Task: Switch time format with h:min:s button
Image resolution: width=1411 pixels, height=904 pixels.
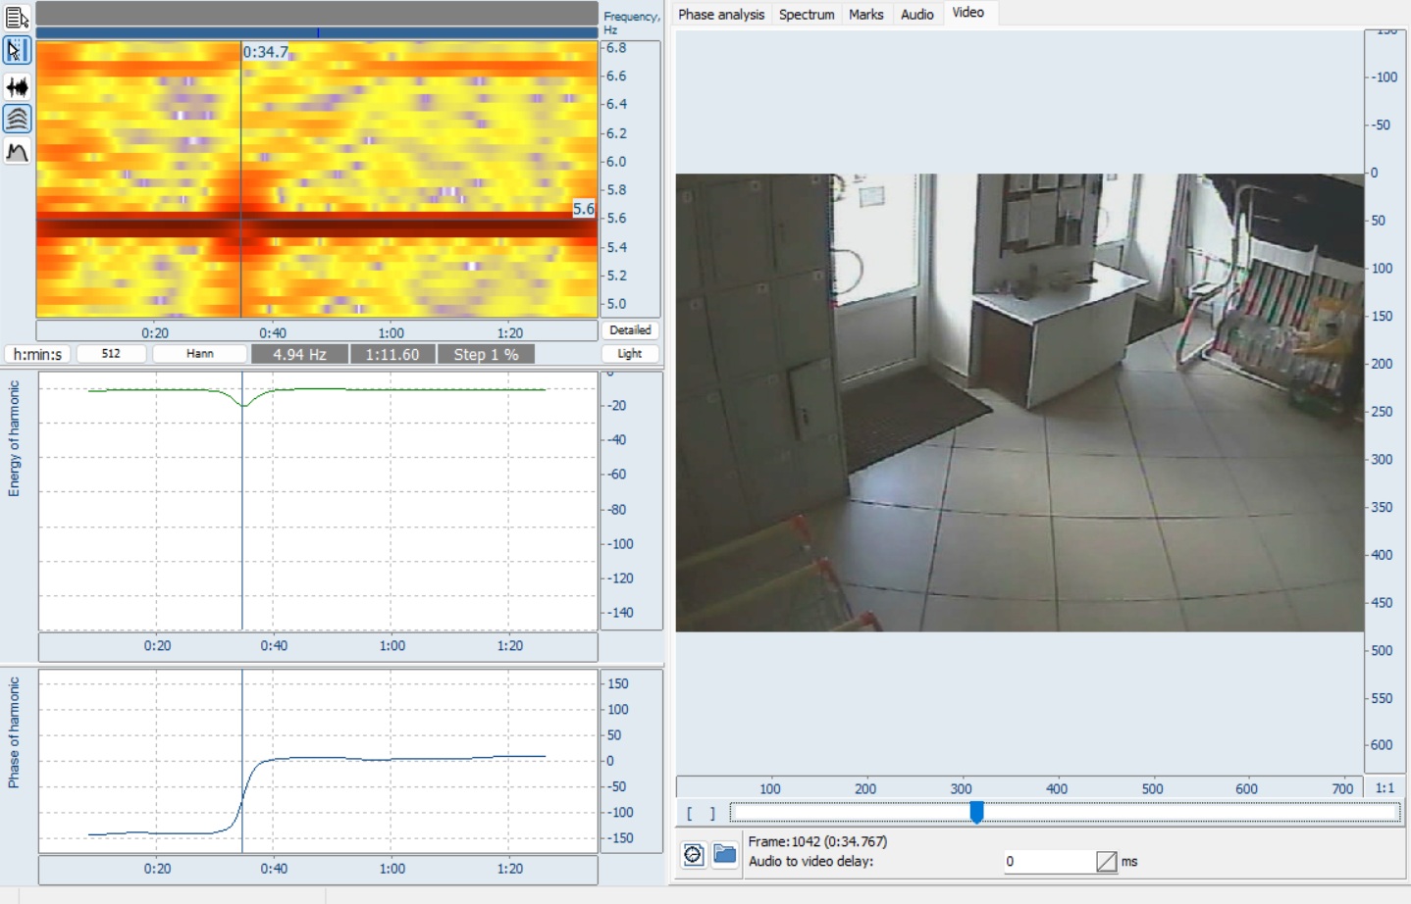Action: click(x=36, y=354)
